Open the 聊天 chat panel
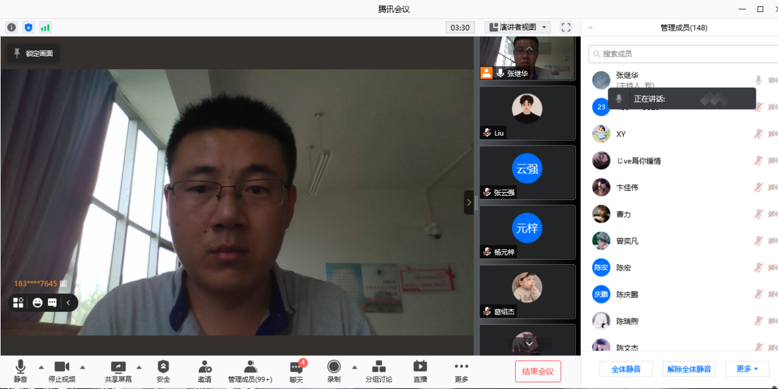 point(297,371)
